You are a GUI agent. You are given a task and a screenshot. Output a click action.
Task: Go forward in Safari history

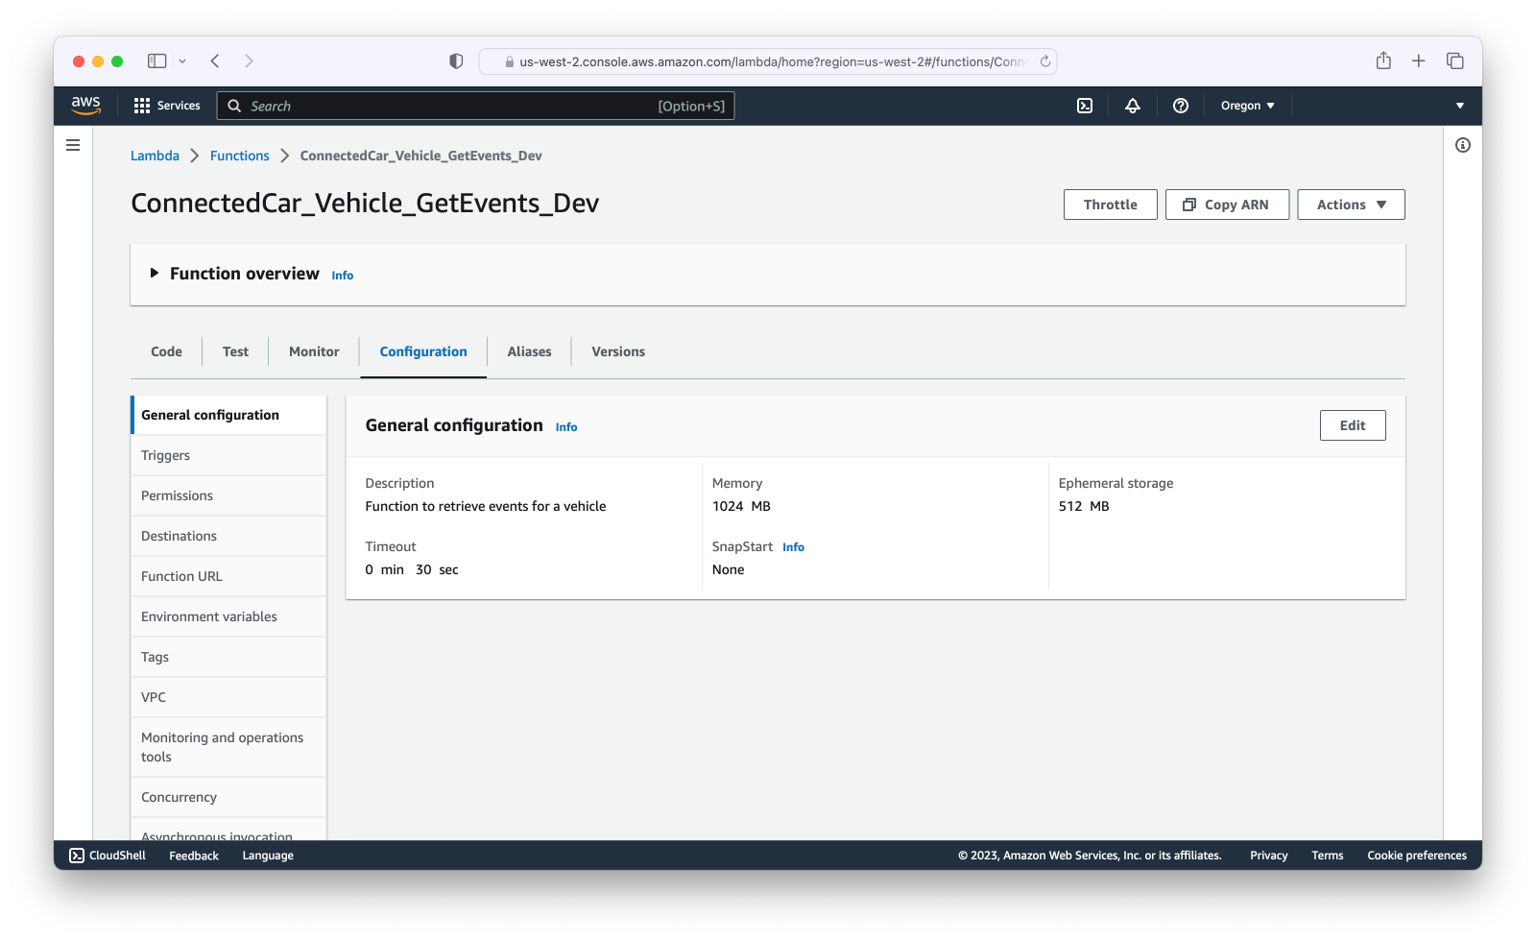(249, 60)
